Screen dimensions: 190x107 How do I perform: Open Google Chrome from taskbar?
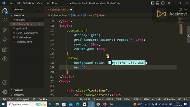coord(98,104)
